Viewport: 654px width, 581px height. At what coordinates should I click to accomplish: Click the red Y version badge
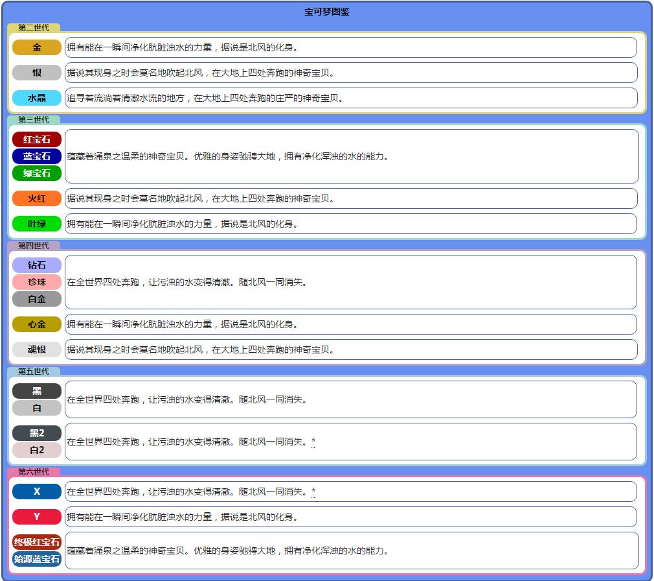tap(37, 517)
